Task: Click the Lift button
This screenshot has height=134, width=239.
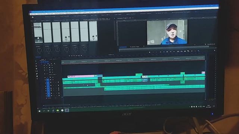Action: click(178, 51)
